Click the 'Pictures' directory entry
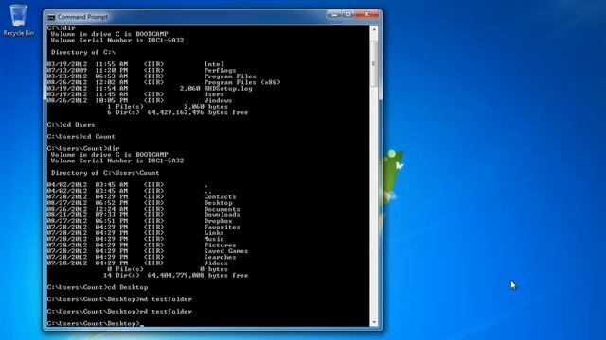 (220, 246)
